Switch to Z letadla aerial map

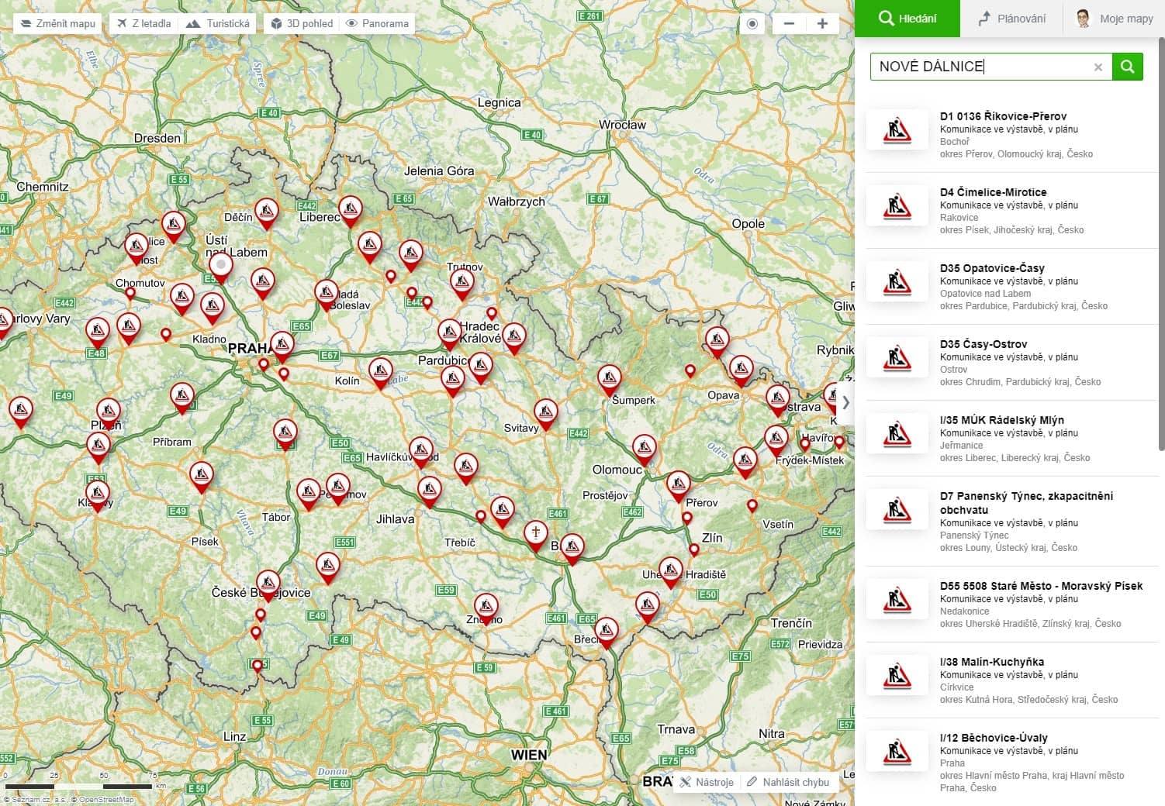click(x=144, y=23)
